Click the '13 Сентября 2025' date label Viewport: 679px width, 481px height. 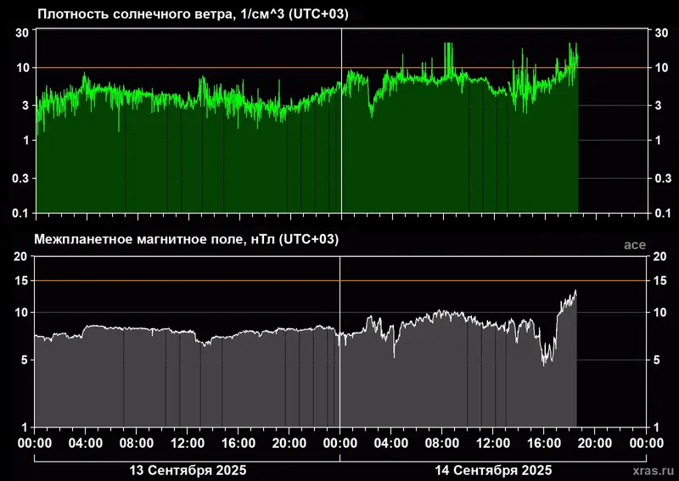click(186, 470)
